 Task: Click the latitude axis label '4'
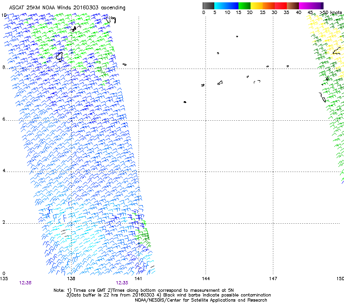[x=4, y=171]
